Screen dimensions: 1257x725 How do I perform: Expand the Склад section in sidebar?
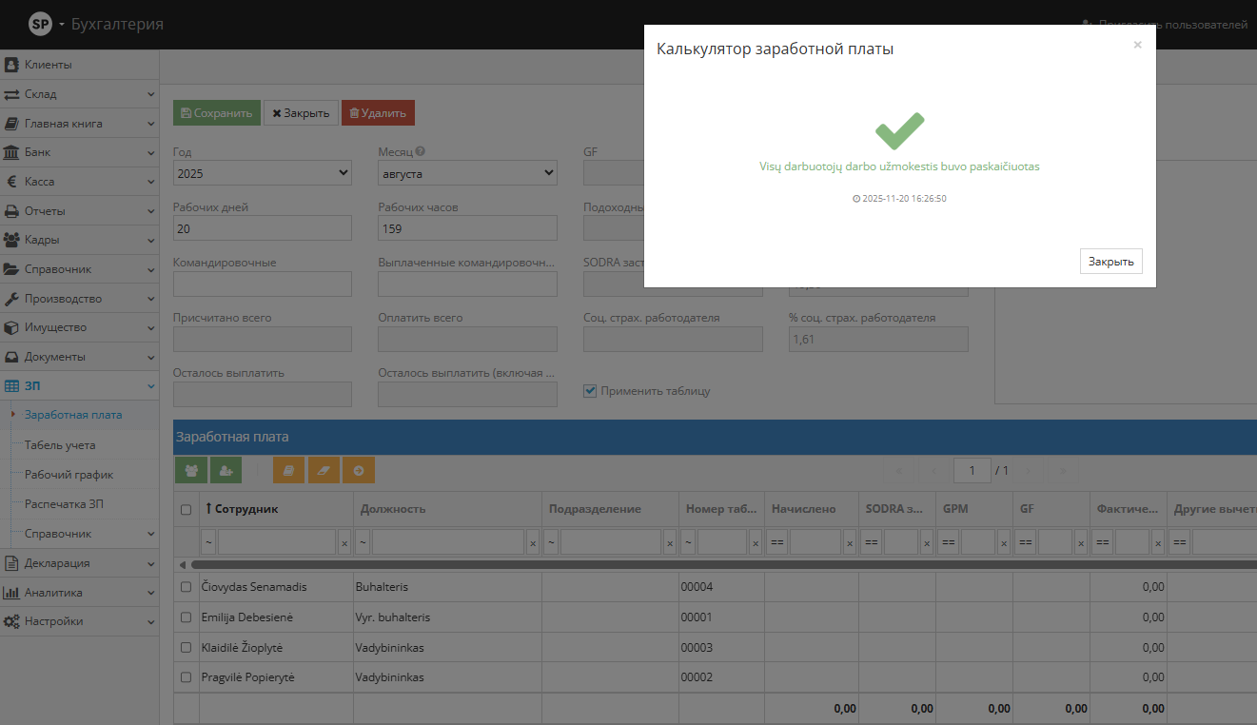pyautogui.click(x=79, y=94)
